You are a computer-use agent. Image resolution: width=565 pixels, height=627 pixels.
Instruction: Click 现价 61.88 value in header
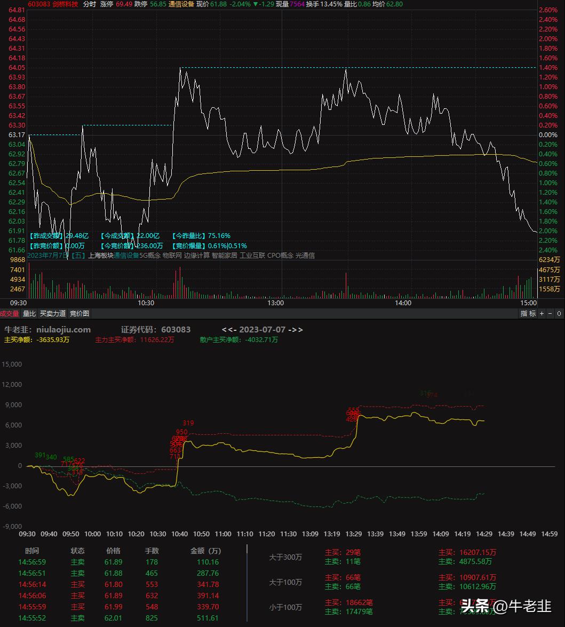click(211, 4)
